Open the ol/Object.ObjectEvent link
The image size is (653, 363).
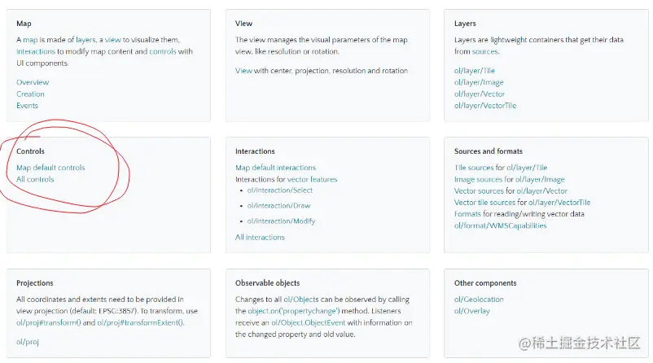[308, 322]
